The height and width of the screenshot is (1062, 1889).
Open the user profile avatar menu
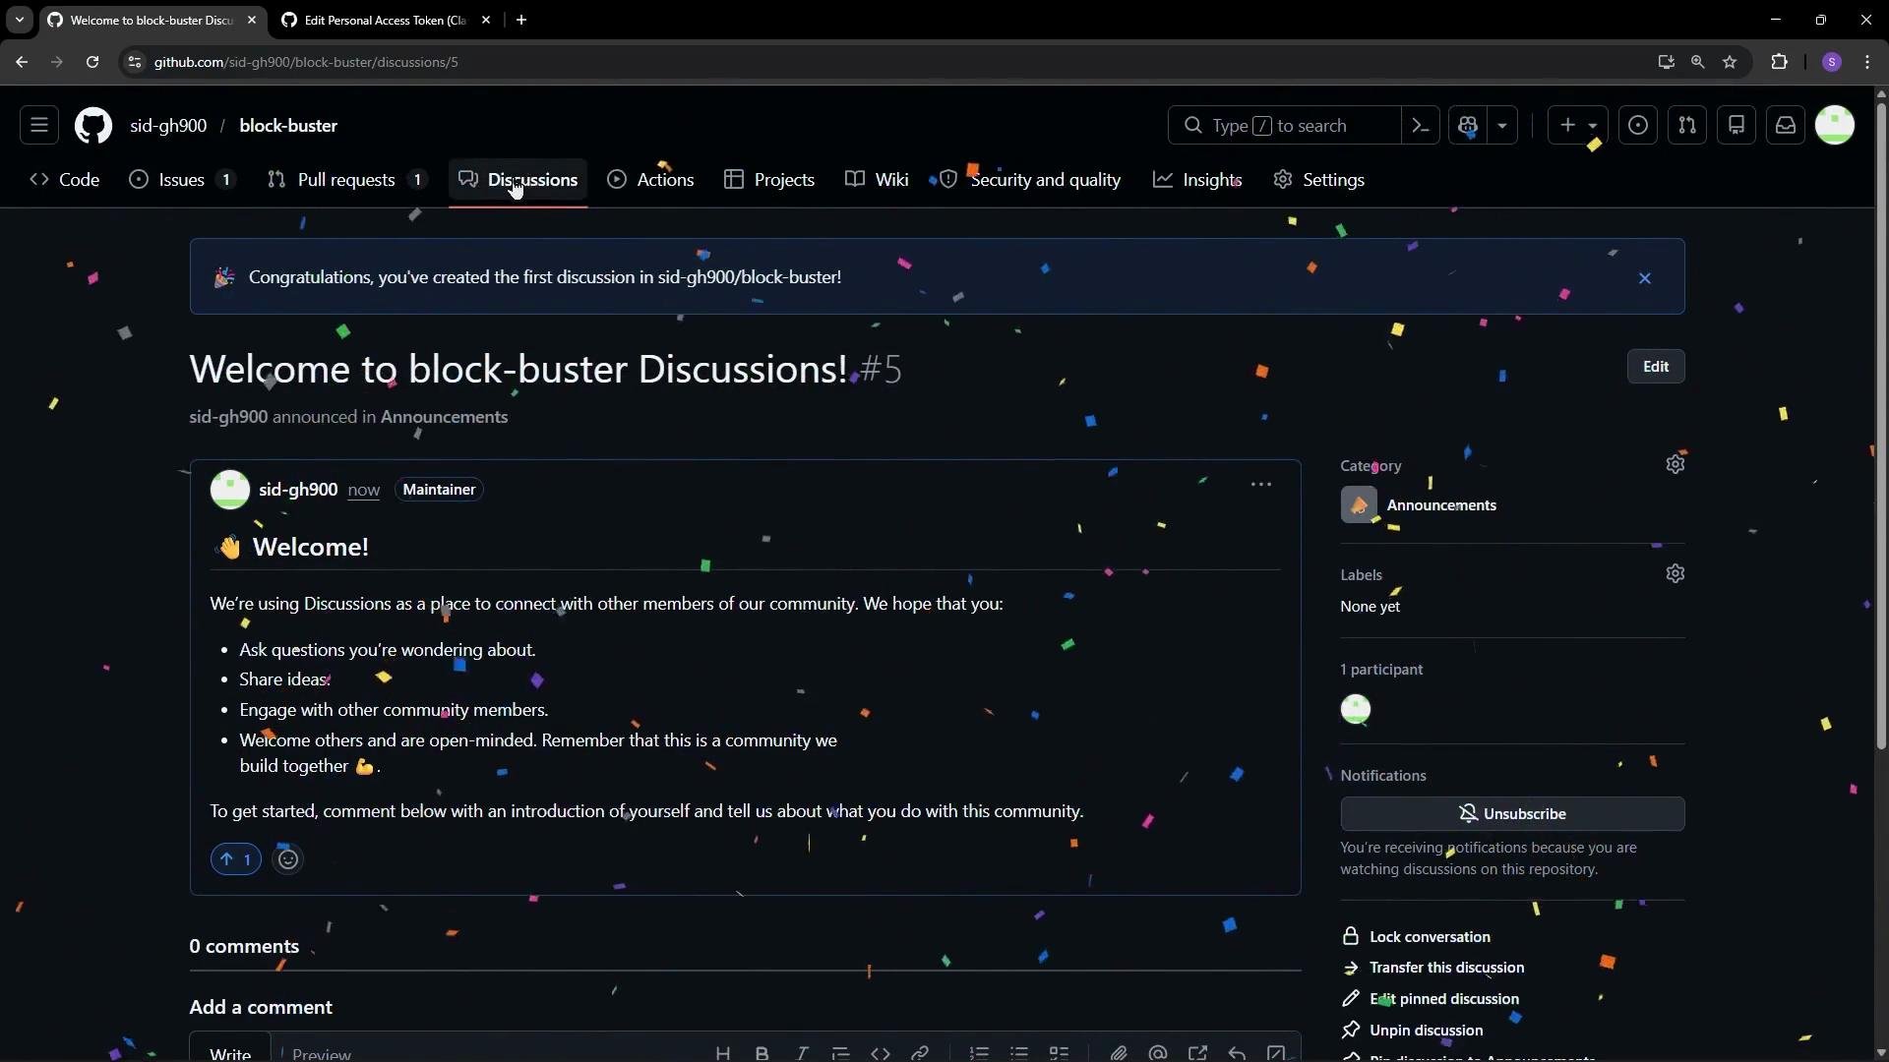coord(1835,126)
